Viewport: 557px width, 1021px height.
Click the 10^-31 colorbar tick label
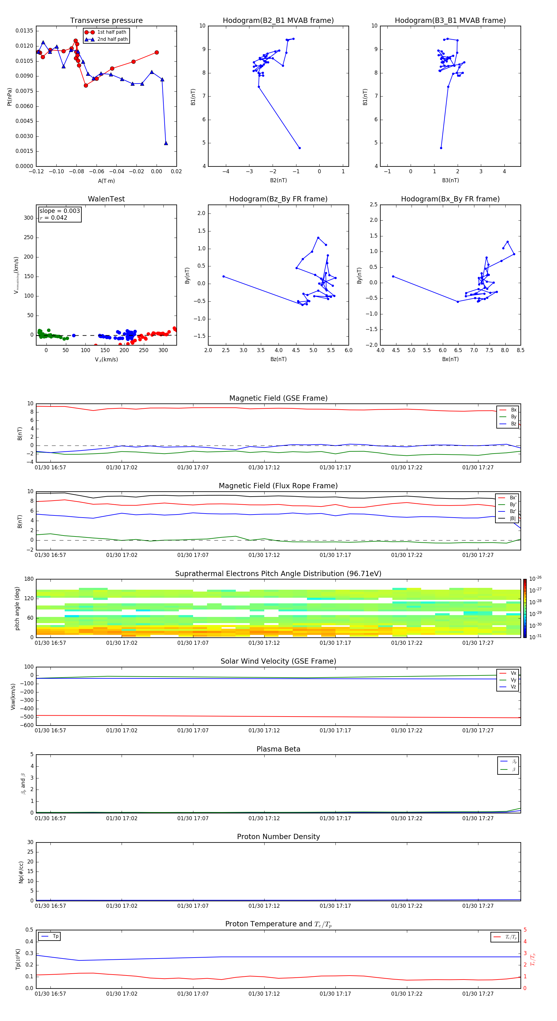point(535,637)
